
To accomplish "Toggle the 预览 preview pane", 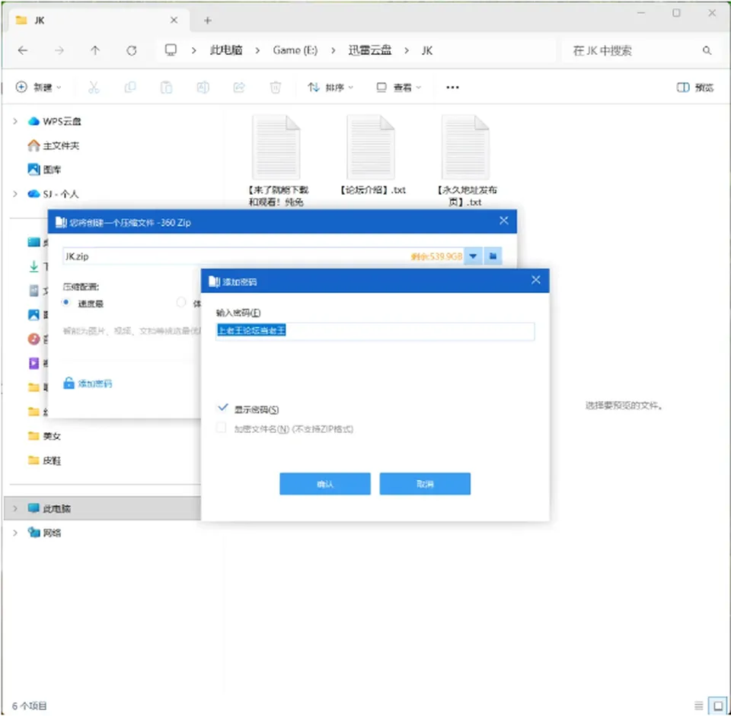I will click(694, 87).
